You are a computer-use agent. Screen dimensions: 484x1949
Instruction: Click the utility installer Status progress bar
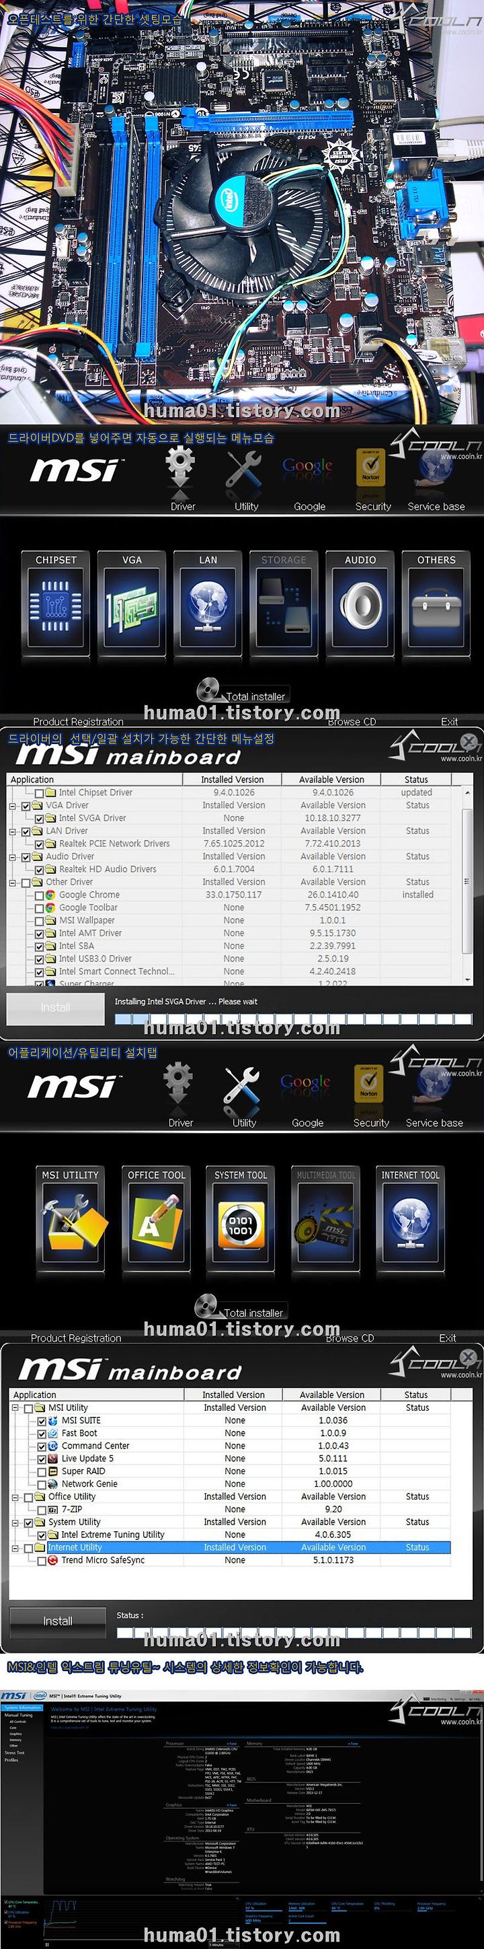pos(296,1633)
